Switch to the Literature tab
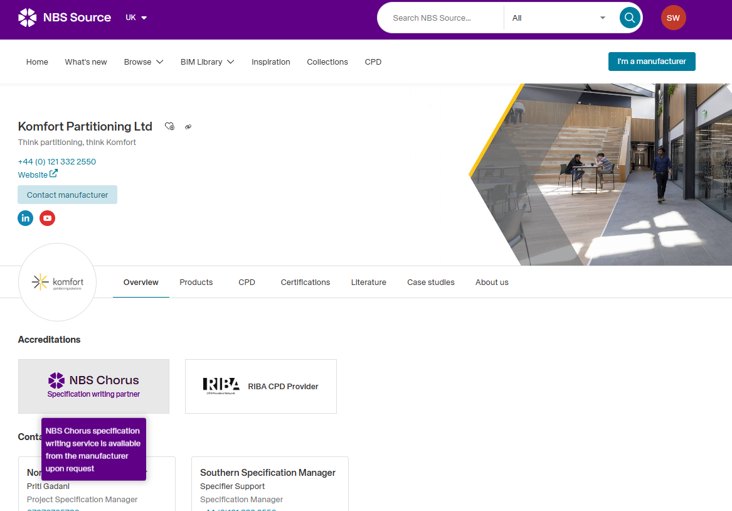 click(368, 282)
